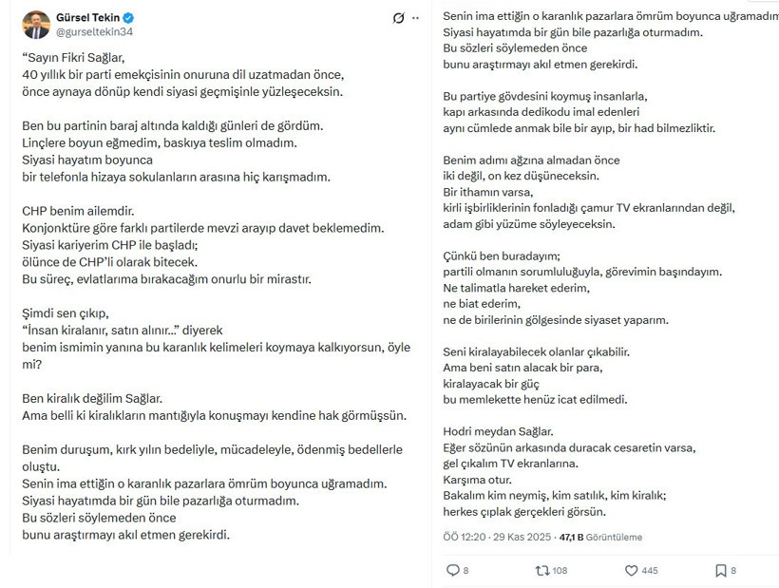The image size is (779, 588).
Task: Click the repost arrows icon
Action: 541,571
